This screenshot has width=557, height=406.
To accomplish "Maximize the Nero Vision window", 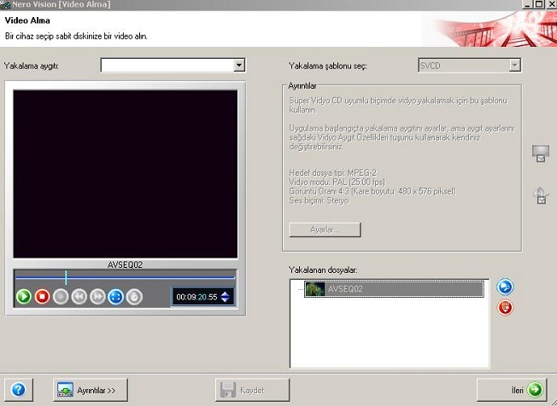I will (539, 4).
